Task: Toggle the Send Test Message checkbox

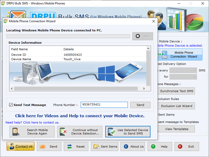Action: [10, 105]
